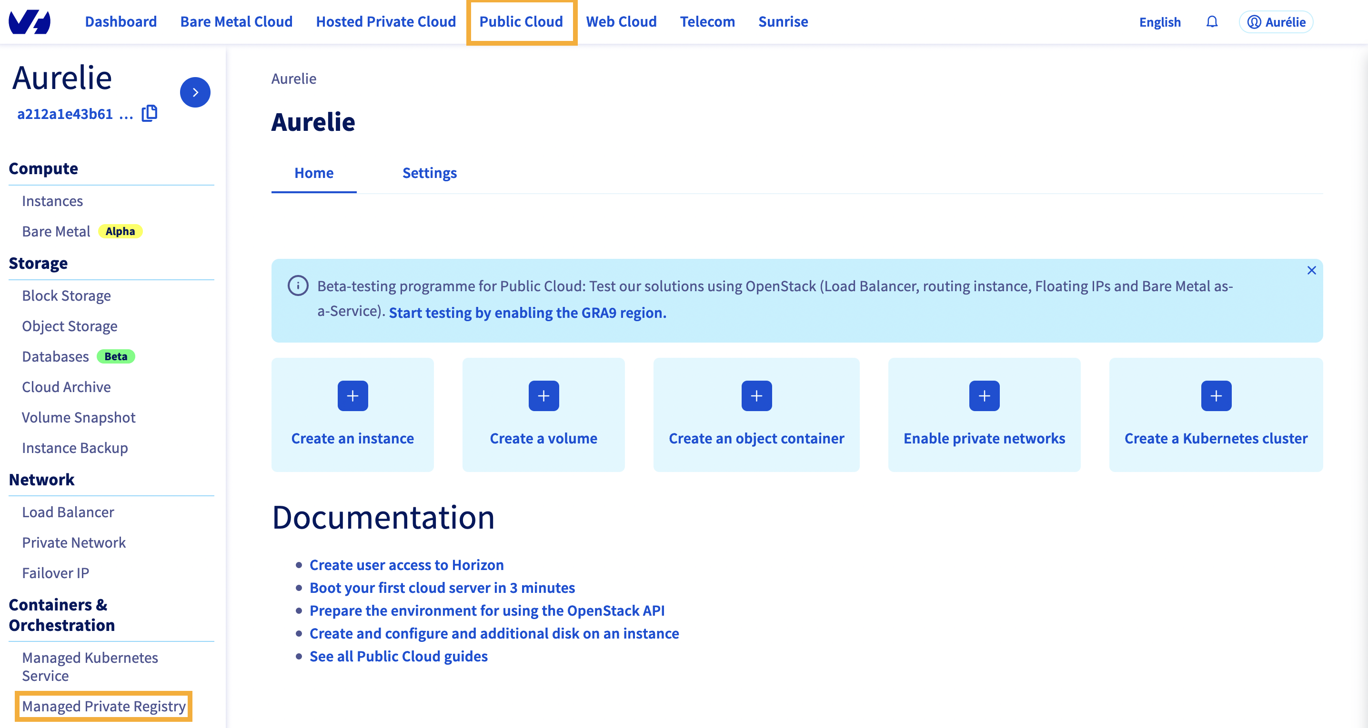Open the Sunrise section
This screenshot has height=728, width=1368.
click(x=783, y=22)
